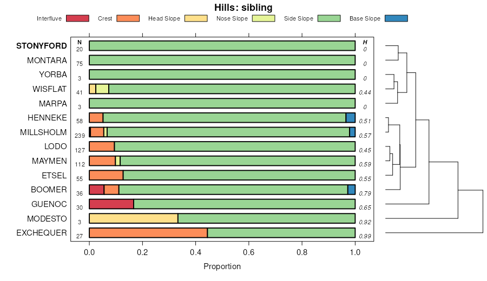Click the orange Crest segment of the EXCHEQUER bar
This screenshot has width=487, height=281.
(148, 233)
